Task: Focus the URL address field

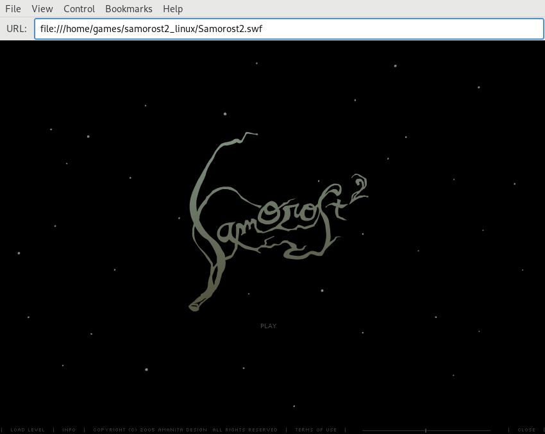Action: point(289,28)
